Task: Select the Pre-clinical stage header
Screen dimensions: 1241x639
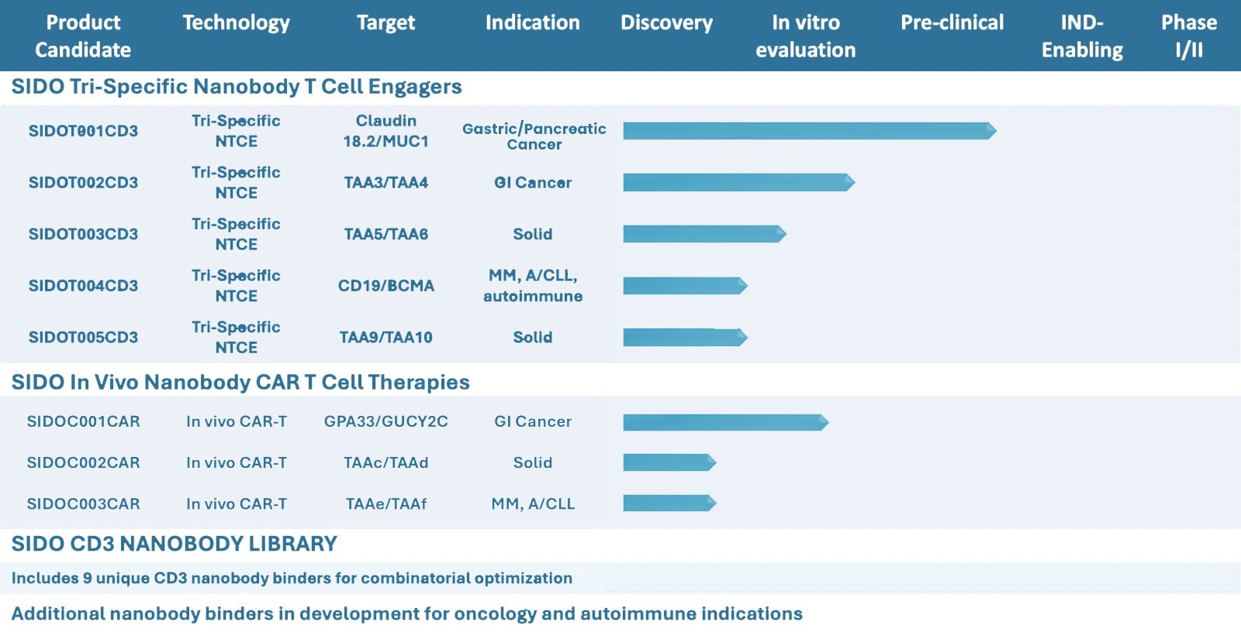Action: (952, 22)
